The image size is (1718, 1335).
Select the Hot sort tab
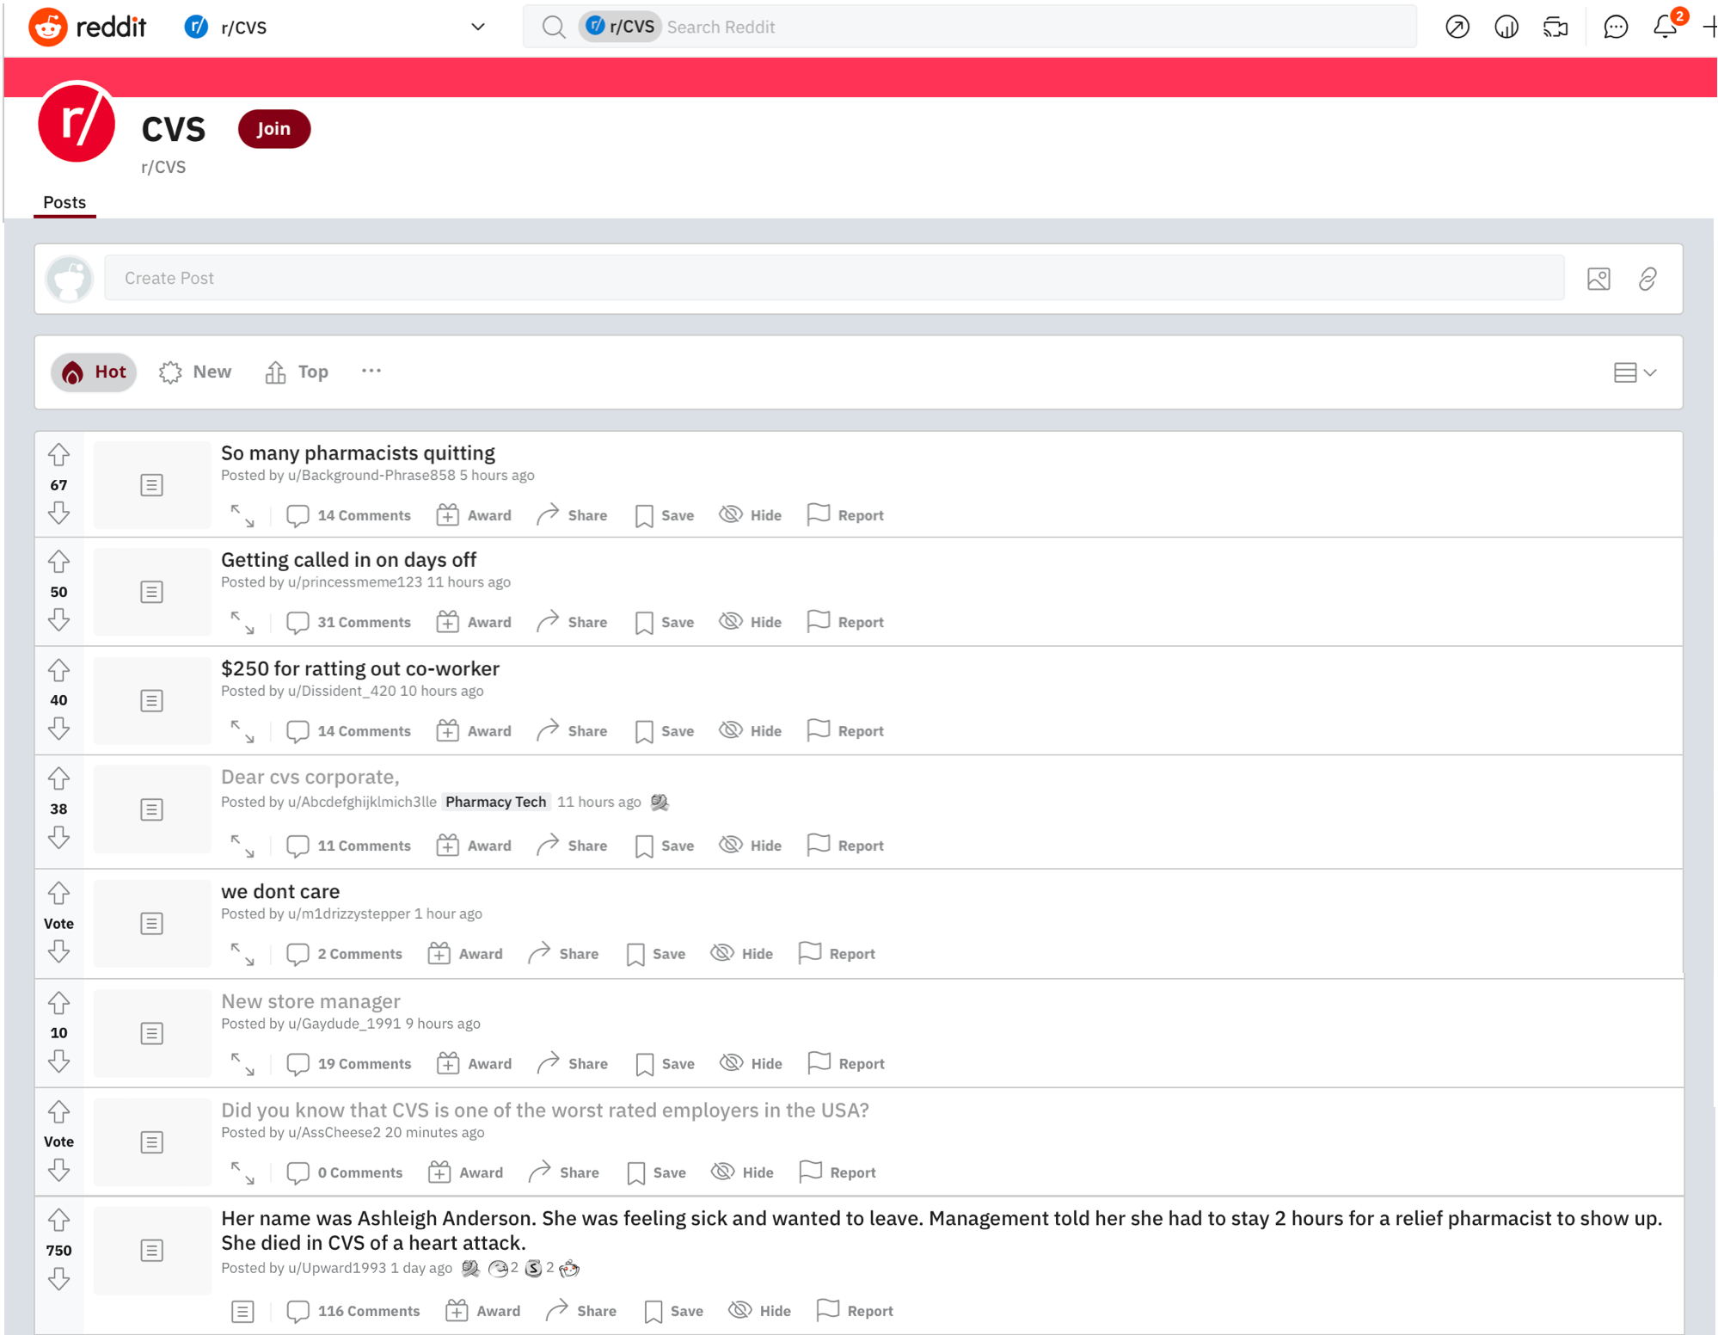pyautogui.click(x=94, y=372)
